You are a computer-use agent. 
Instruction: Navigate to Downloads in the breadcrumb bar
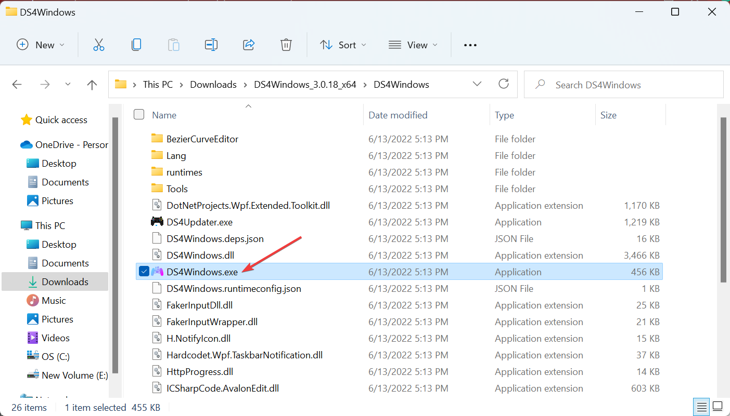coord(213,84)
